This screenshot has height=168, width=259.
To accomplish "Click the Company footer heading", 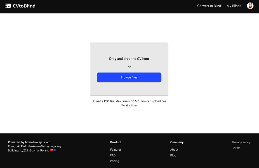I will (x=177, y=142).
